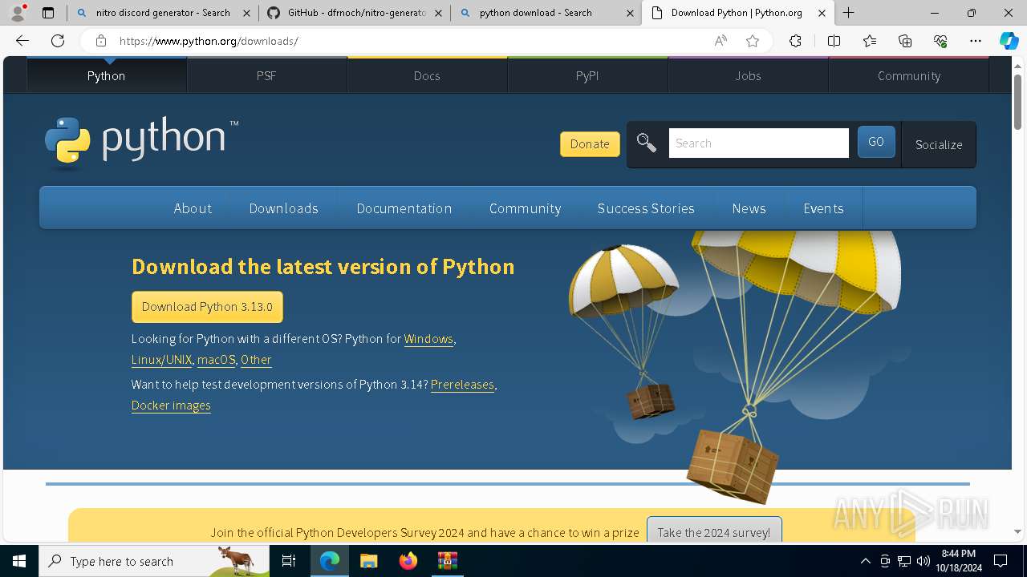Follow the Prereleases link
This screenshot has height=577, width=1027.
pyautogui.click(x=462, y=385)
